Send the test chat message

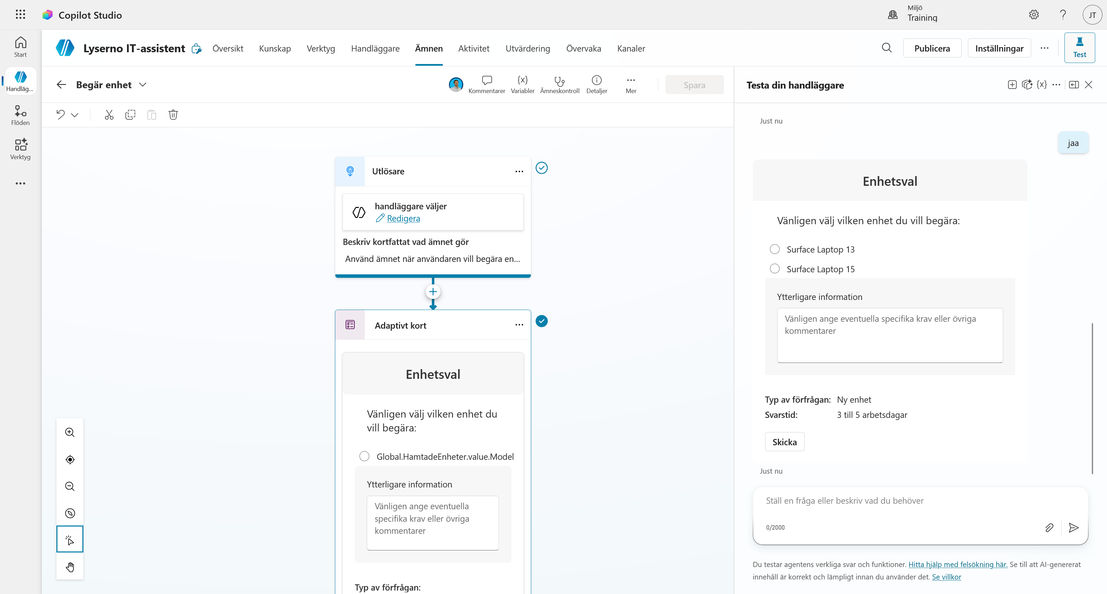click(x=1073, y=528)
